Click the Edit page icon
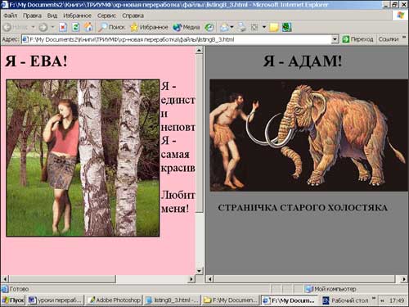Viewport: 409px width, 307px height. tap(254, 27)
